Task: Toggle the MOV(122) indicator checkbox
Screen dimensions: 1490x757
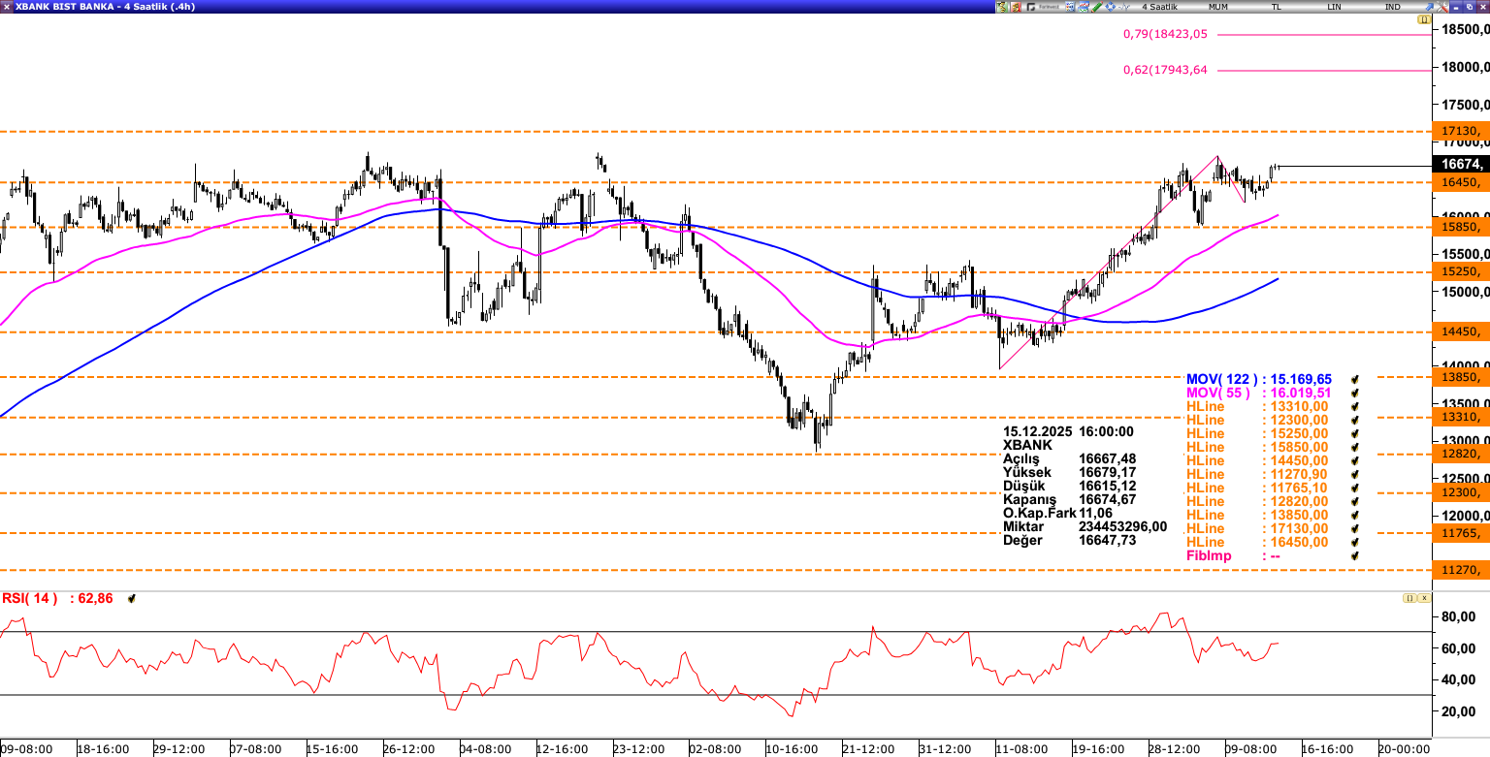Action: [x=1354, y=379]
